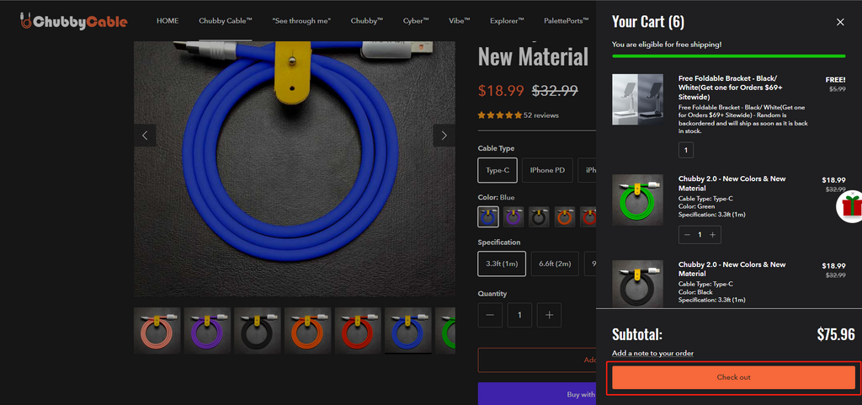Decrease product quantity with minus button
Viewport: 862px width, 405px height.
point(491,315)
